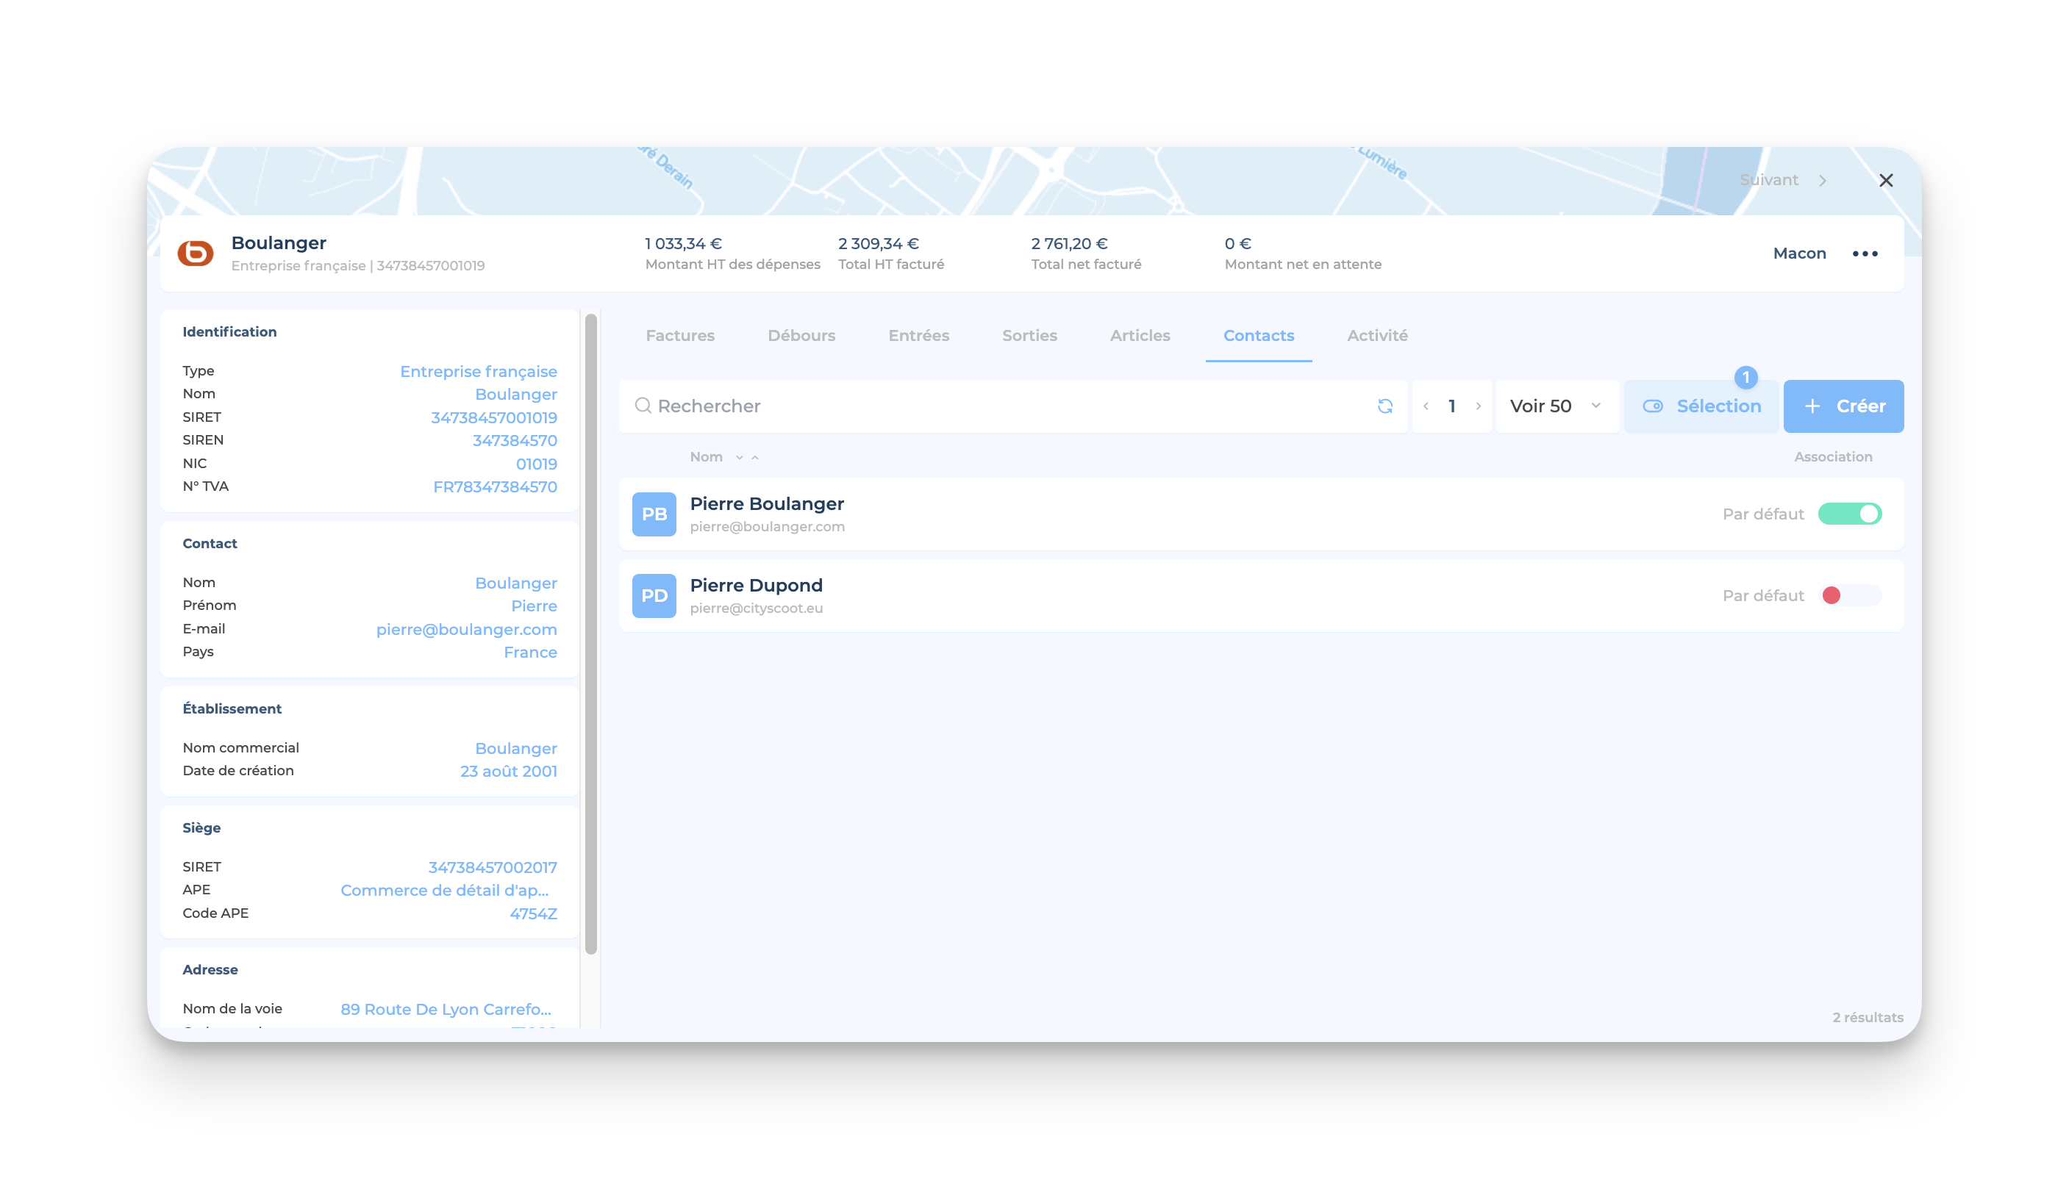The image size is (2069, 1189).
Task: Go to previous pagination page arrow
Action: [x=1426, y=406]
